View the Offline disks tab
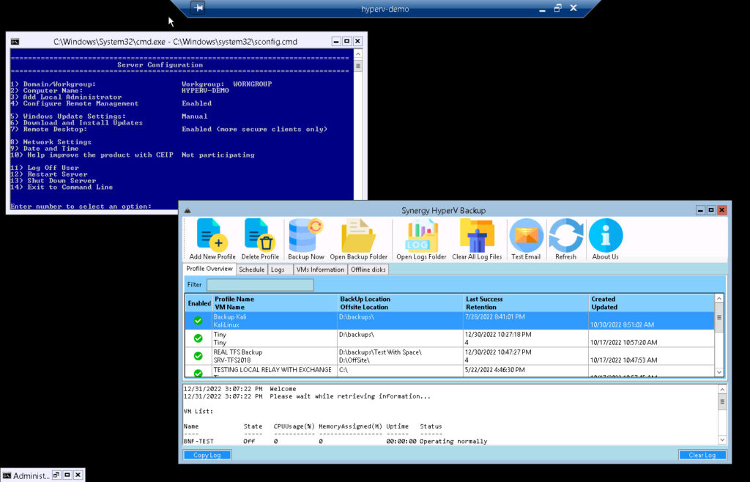 pos(370,269)
